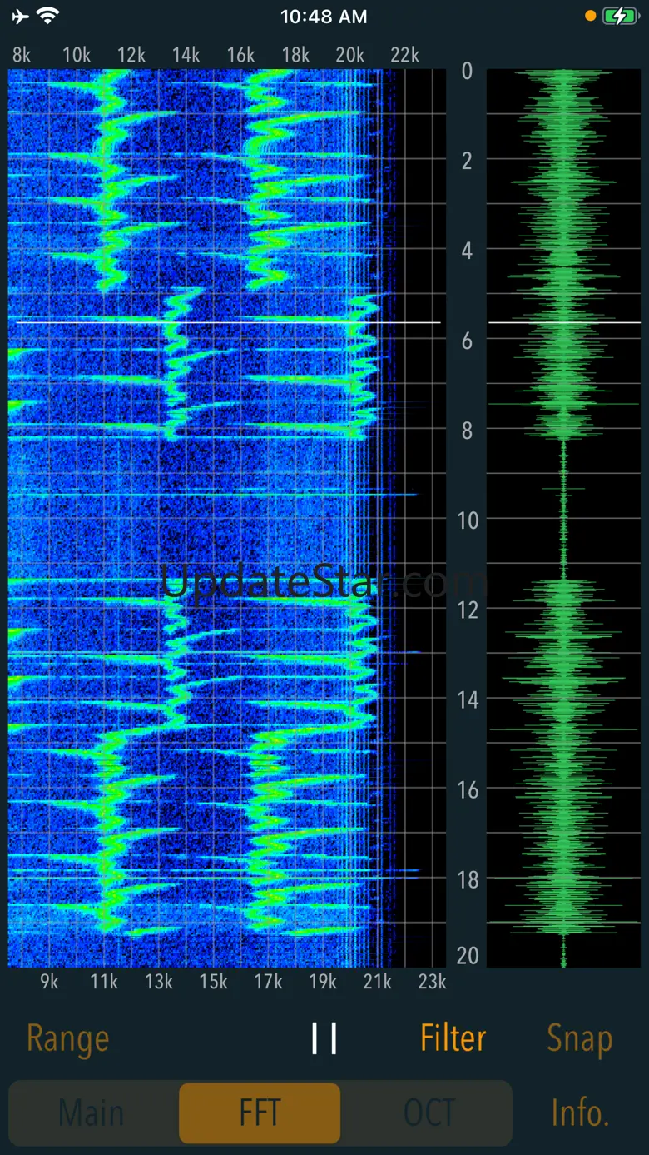Tap the 10 second time label
Viewport: 649px width, 1155px height.
[468, 520]
